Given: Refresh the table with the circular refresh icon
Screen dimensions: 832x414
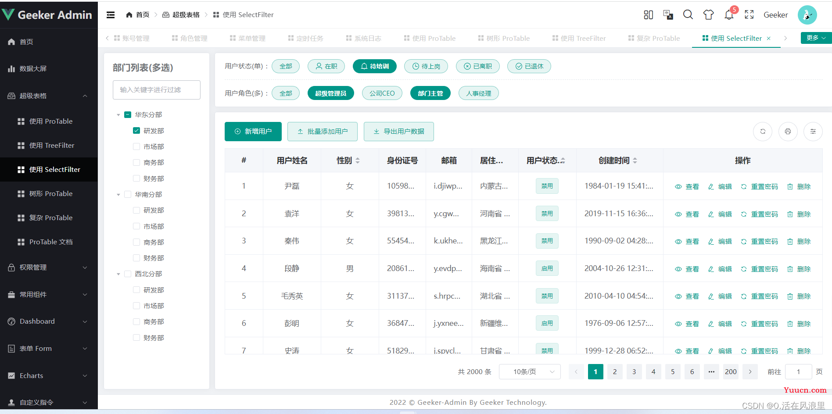Looking at the screenshot, I should point(763,132).
